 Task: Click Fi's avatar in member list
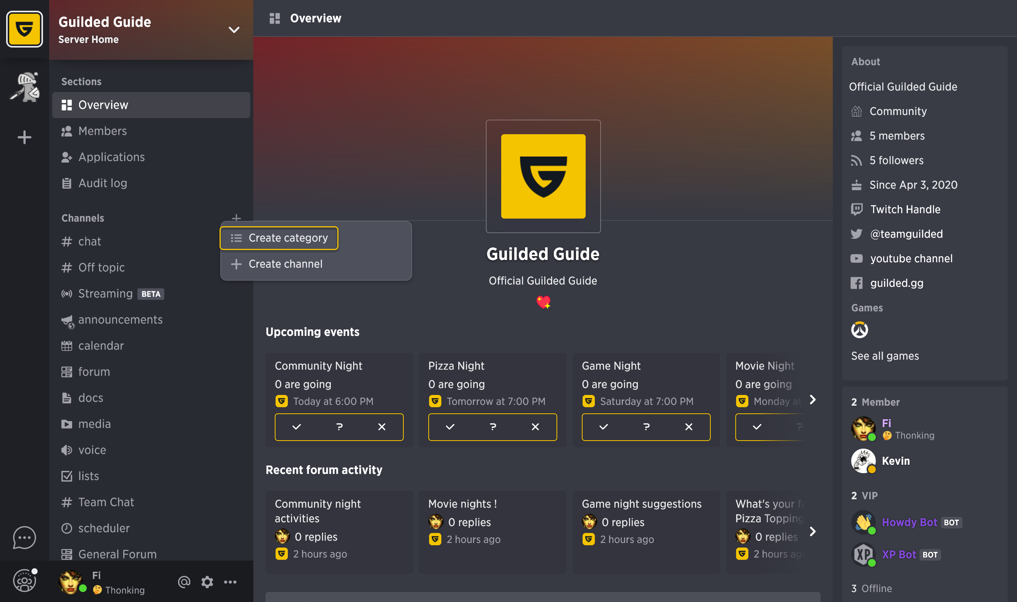pos(863,428)
